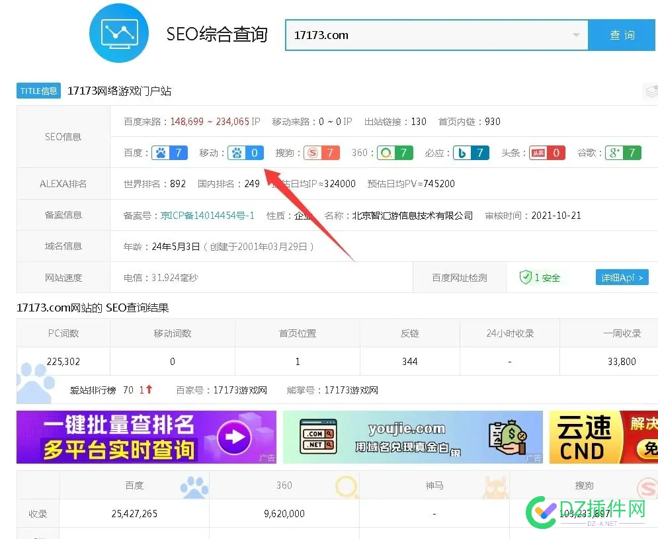Click the 首页位置 value 1
This screenshot has height=539, width=658.
coord(298,362)
